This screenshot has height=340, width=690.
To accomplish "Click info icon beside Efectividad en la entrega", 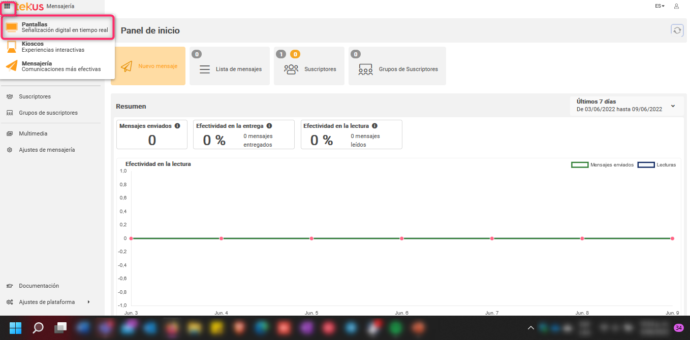I will (269, 126).
